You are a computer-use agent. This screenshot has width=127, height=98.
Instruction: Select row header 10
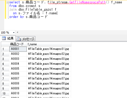pos(5,94)
